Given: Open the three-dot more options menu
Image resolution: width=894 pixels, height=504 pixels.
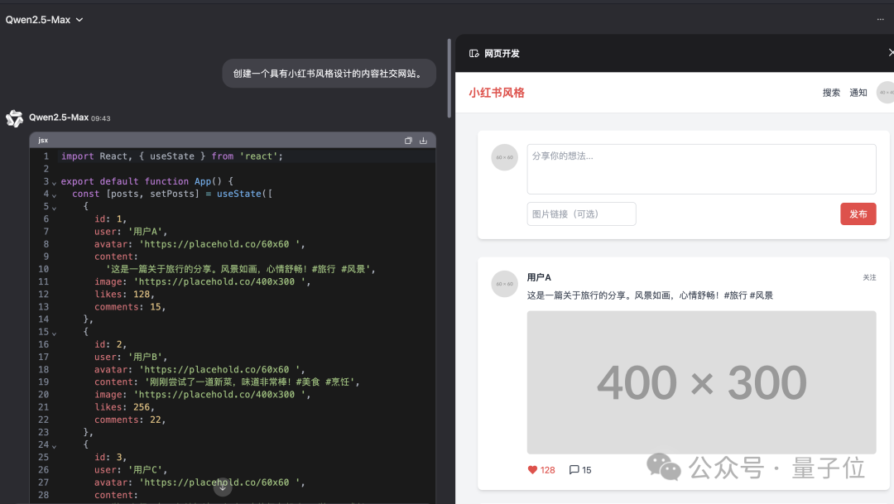Looking at the screenshot, I should pos(881,19).
